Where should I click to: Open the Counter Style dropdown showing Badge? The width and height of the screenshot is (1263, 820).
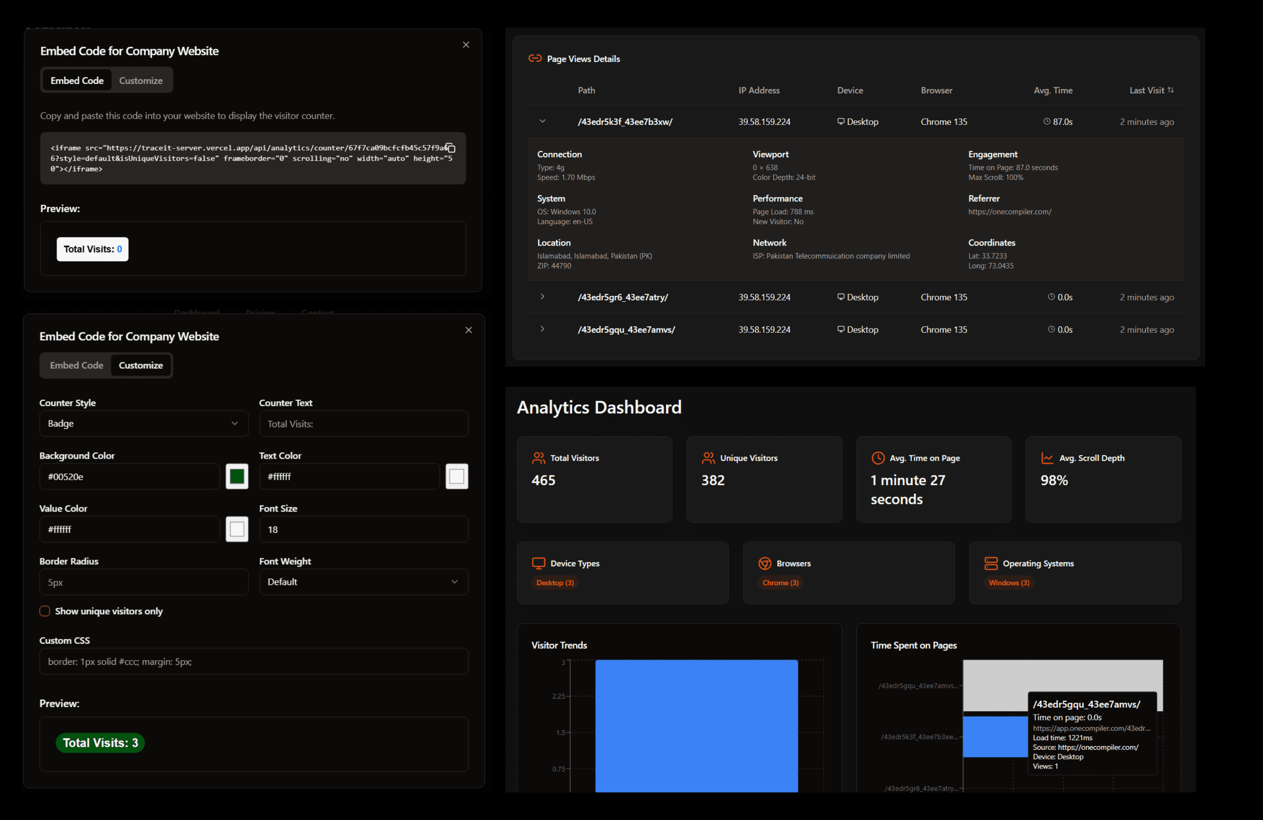(x=143, y=423)
